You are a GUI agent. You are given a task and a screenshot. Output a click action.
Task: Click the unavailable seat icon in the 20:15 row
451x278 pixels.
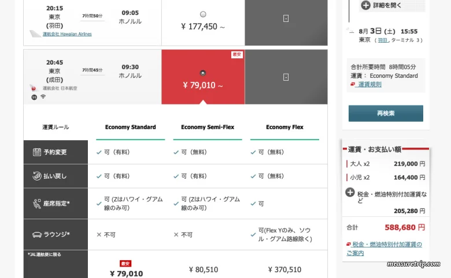point(286,18)
